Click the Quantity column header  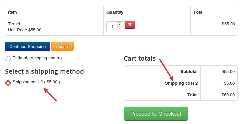tap(115, 12)
